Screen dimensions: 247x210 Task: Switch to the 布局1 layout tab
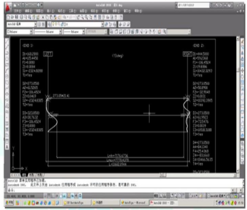click(x=32, y=175)
